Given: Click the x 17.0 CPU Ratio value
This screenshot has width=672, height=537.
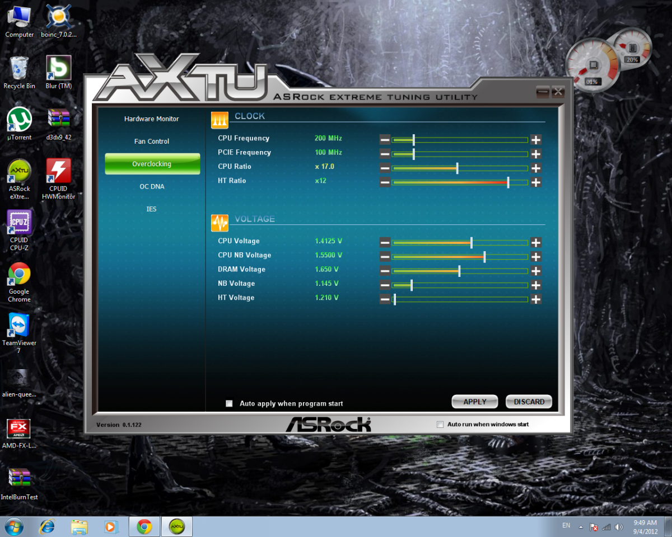Looking at the screenshot, I should coord(325,167).
